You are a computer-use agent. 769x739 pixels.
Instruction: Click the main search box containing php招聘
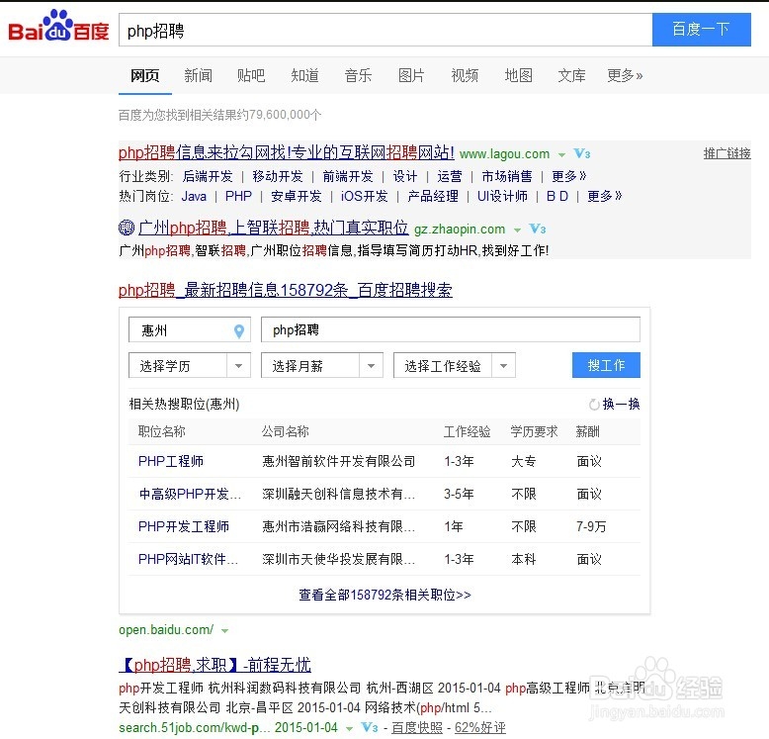click(385, 30)
